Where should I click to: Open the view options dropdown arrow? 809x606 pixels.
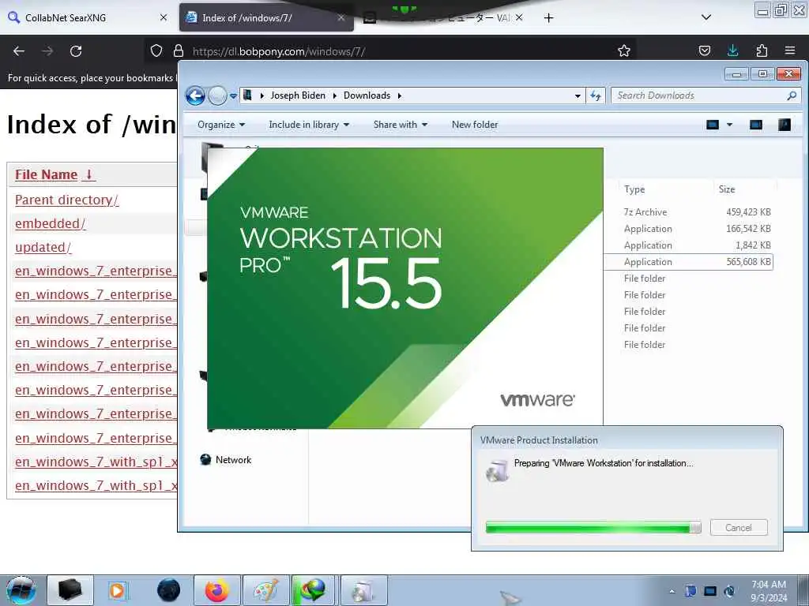coord(729,125)
